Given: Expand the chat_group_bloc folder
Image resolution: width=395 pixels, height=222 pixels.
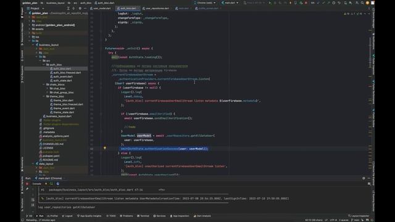Looking at the screenshot, I should click(x=47, y=92).
